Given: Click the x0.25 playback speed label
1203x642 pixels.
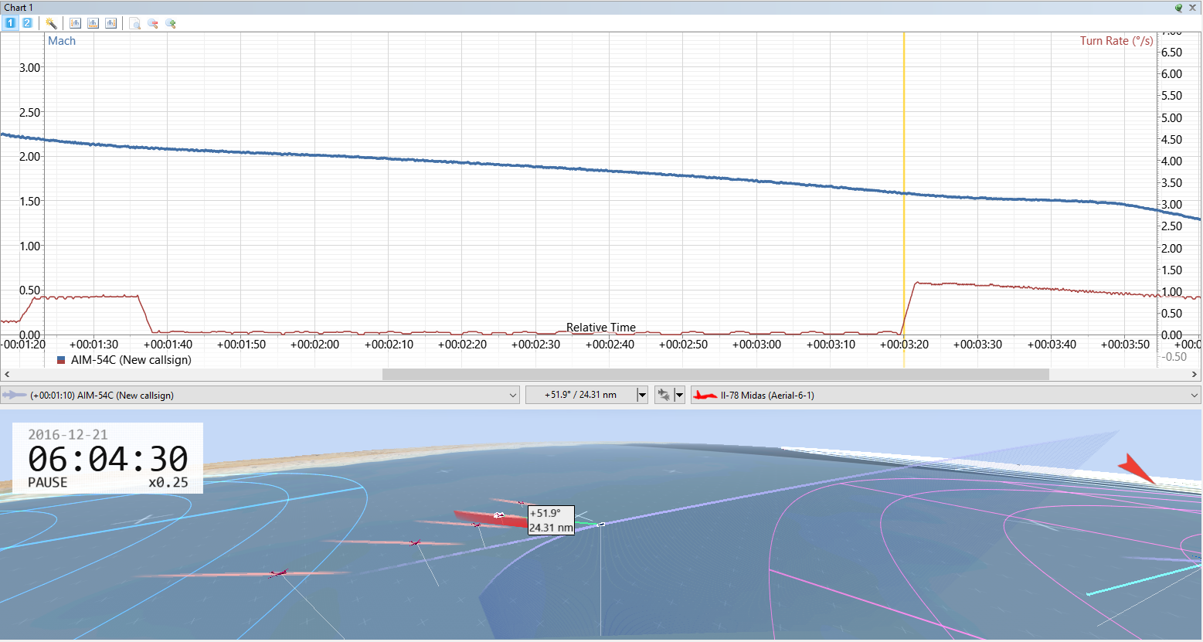Looking at the screenshot, I should click(x=168, y=482).
